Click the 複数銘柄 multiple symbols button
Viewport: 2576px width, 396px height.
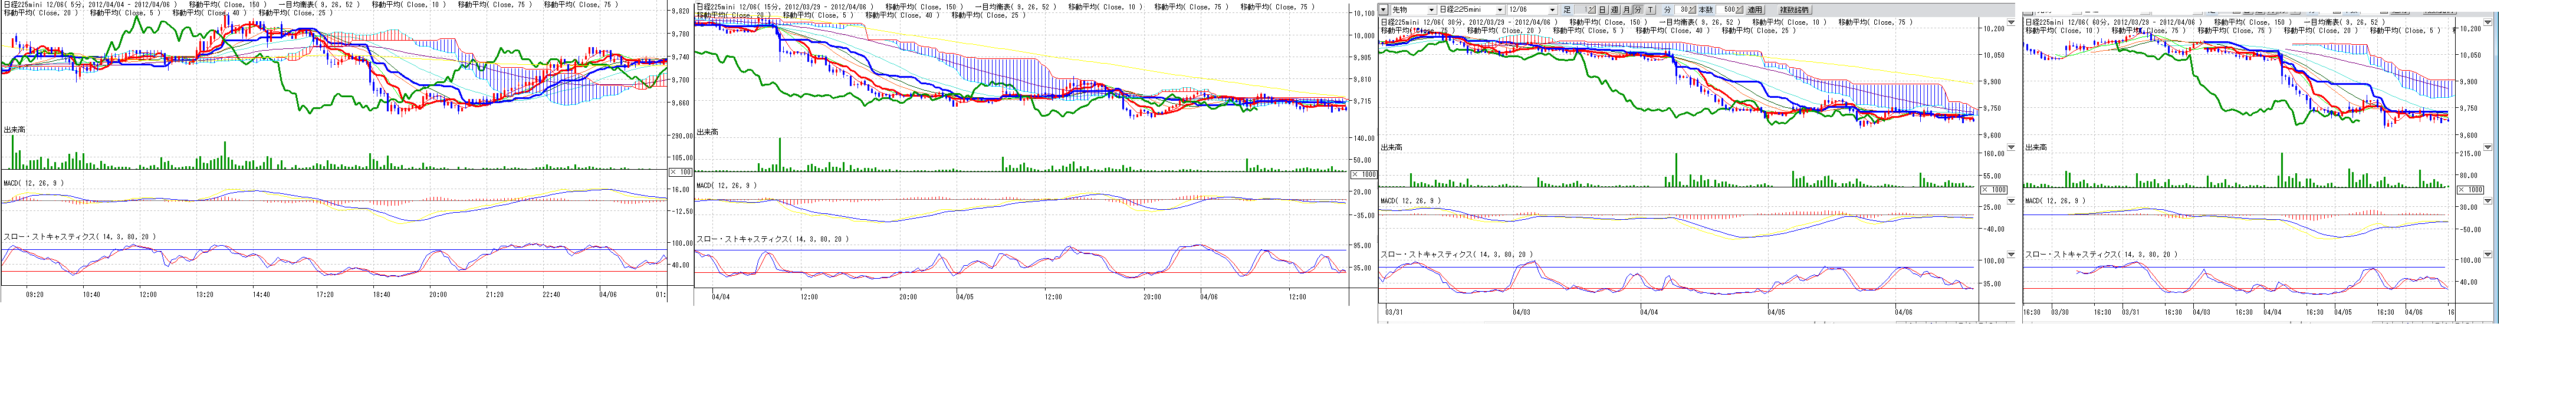pos(1793,10)
